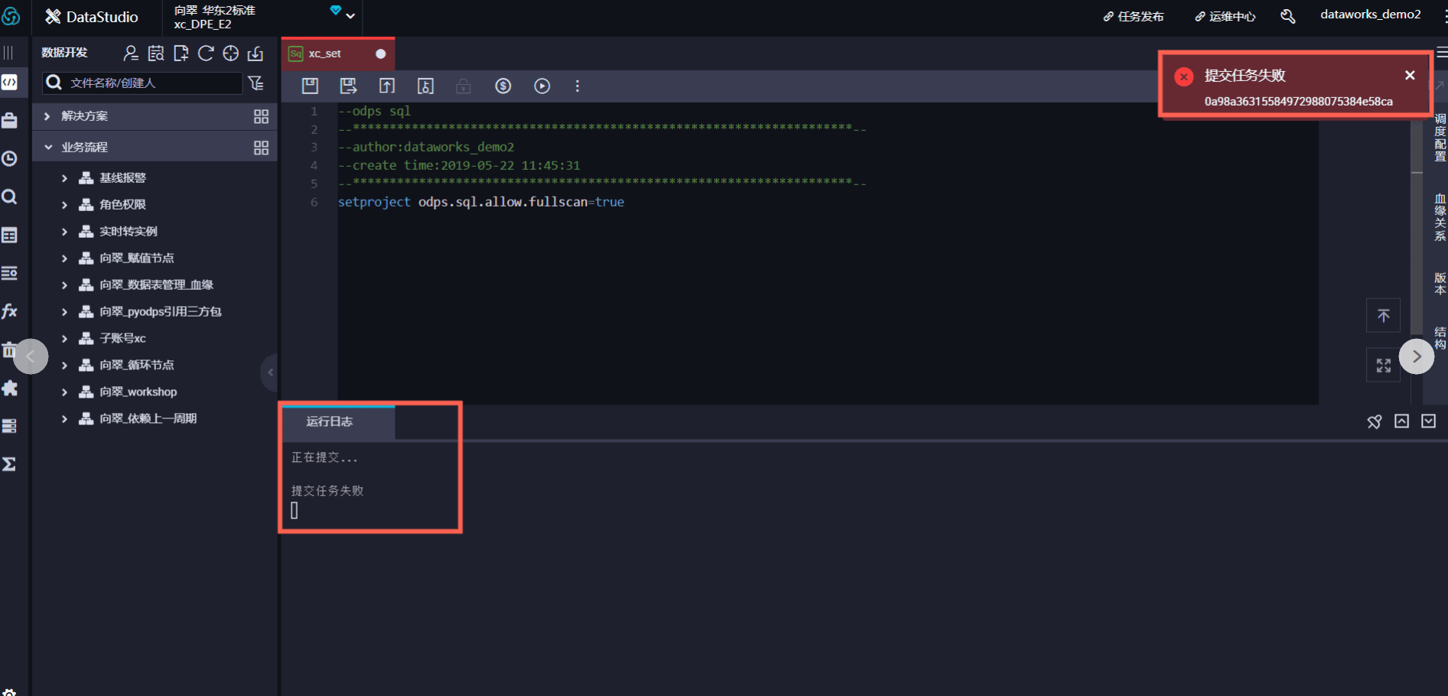Expand the 解决方案 section
The image size is (1448, 696).
click(47, 116)
